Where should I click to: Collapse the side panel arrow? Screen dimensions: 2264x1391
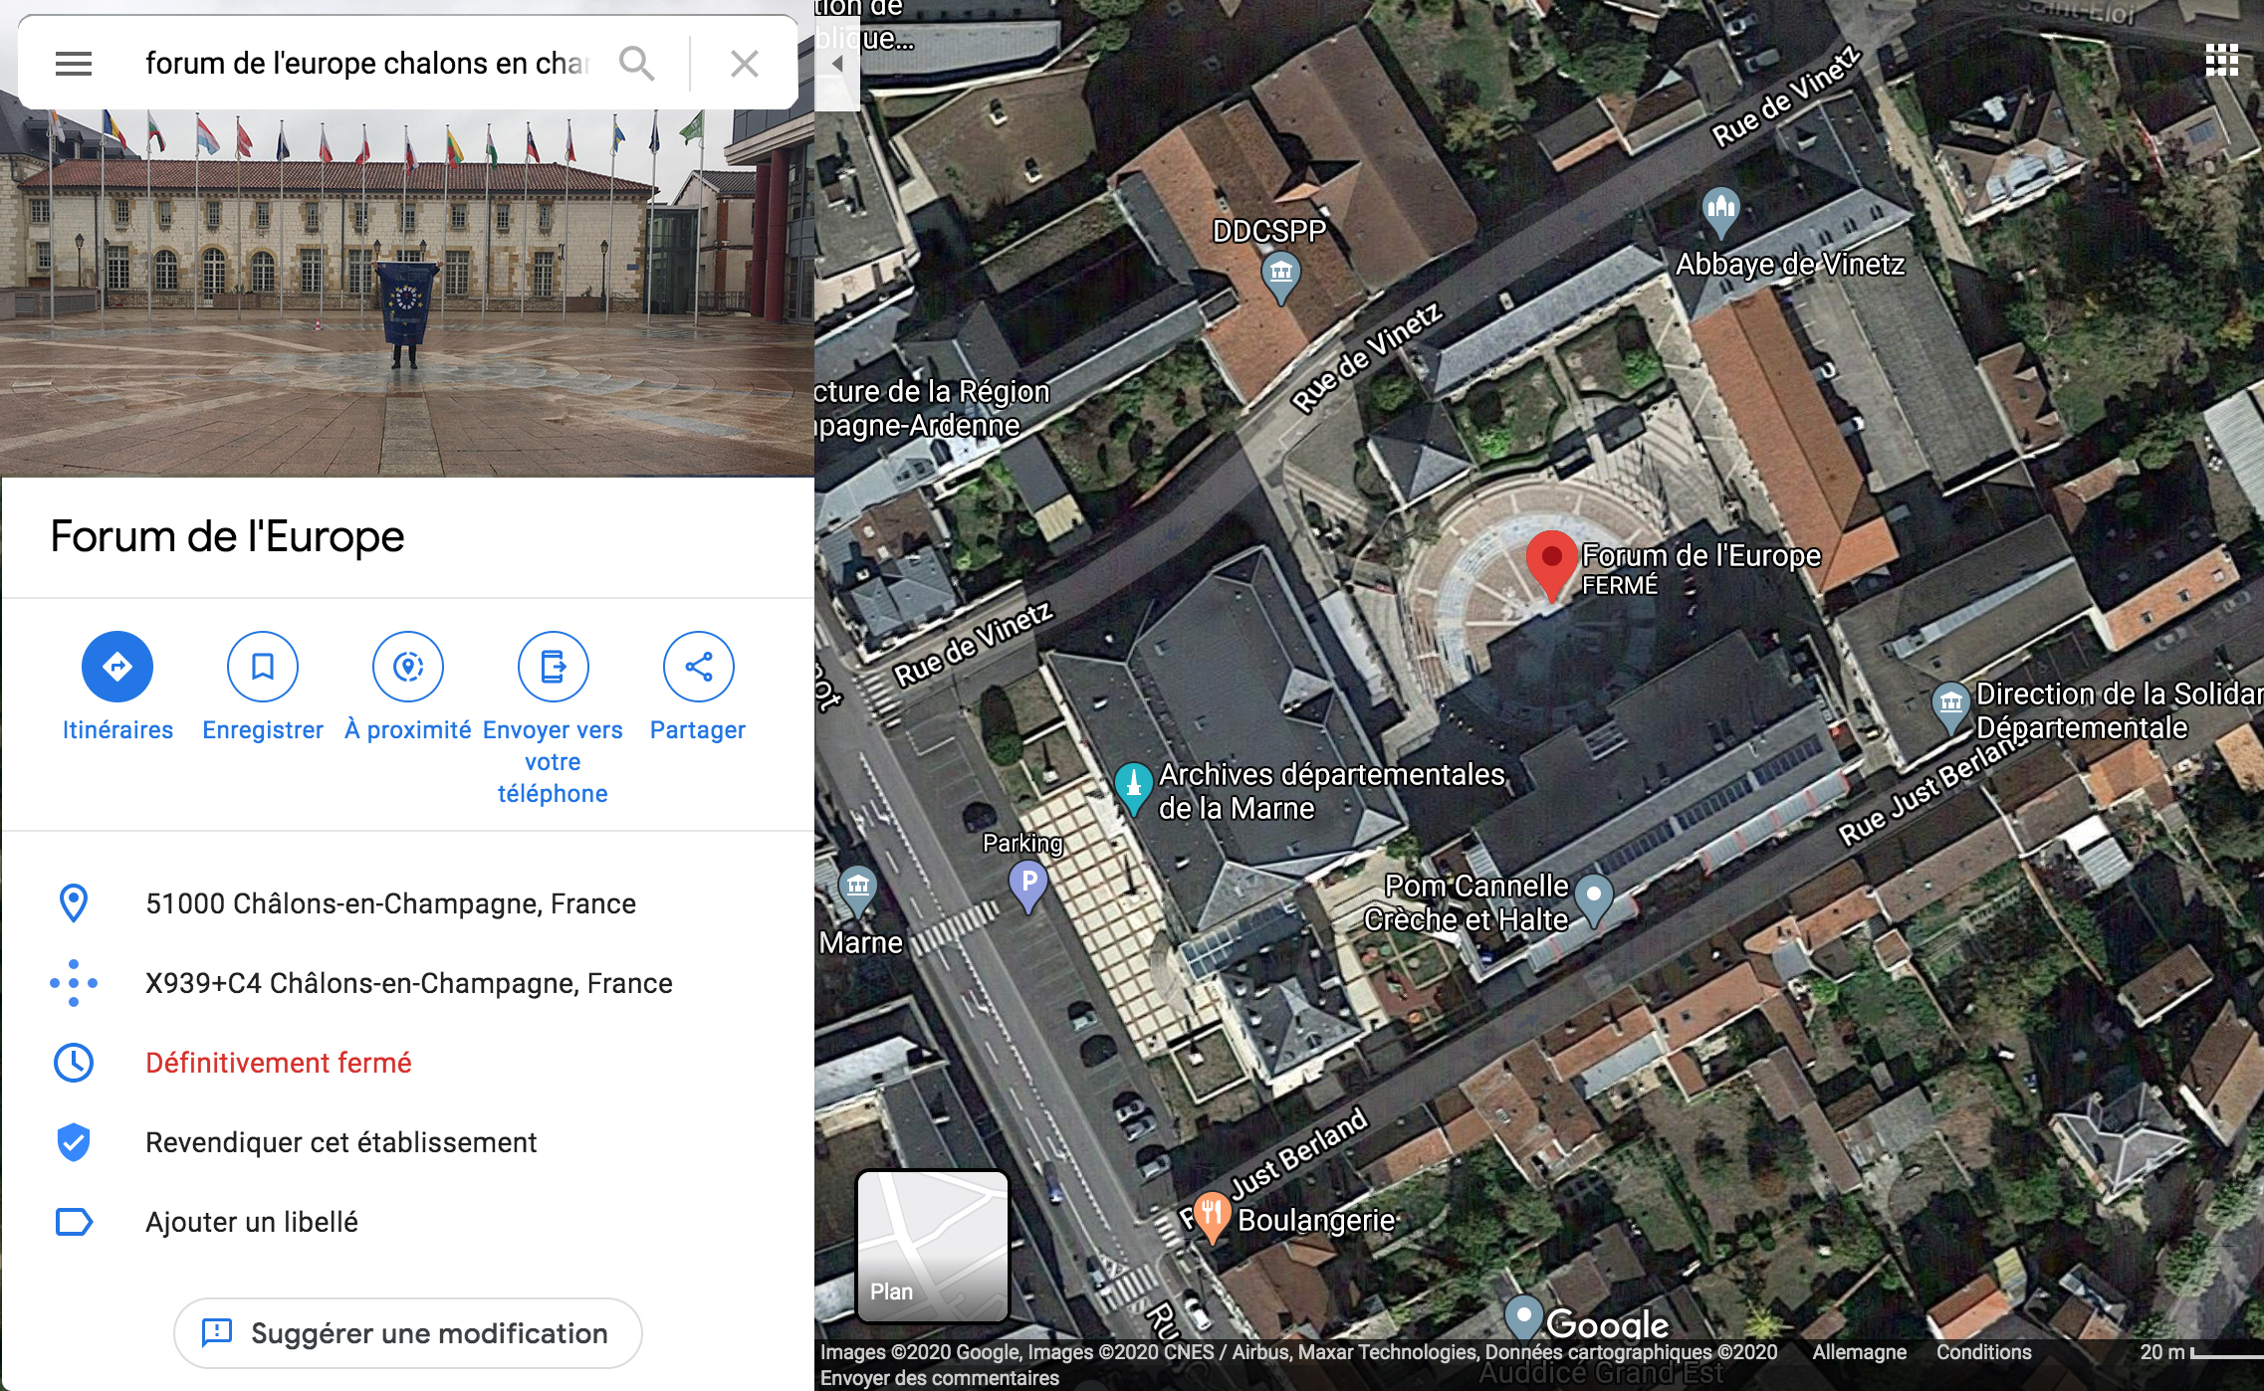tap(837, 63)
